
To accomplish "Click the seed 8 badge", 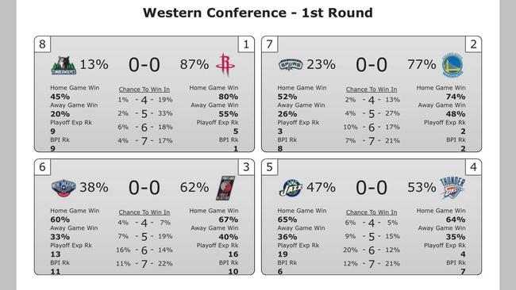I will (x=42, y=44).
